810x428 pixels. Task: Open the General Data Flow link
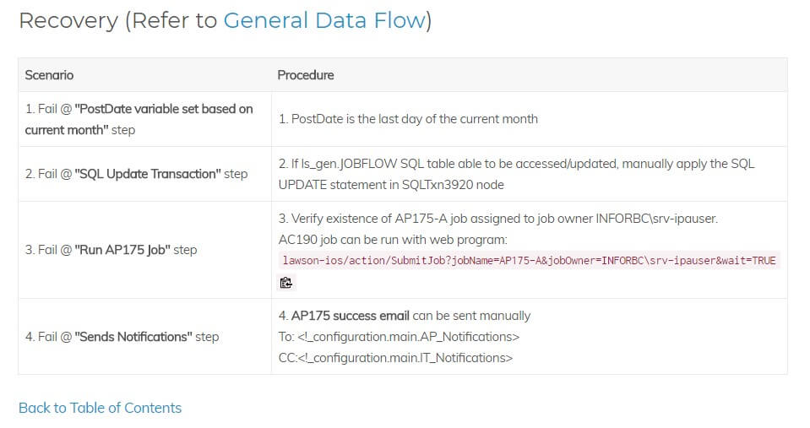click(324, 20)
